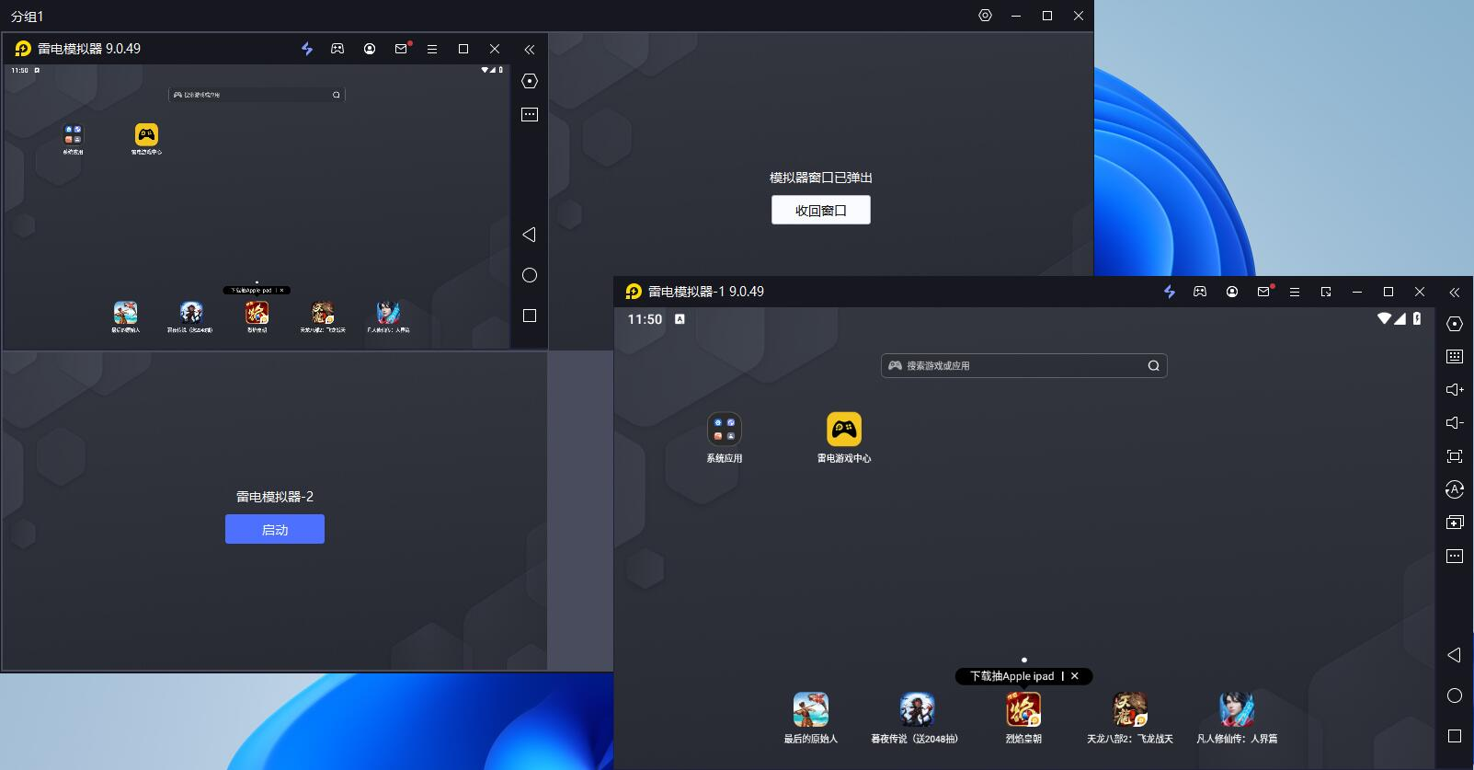Viewport: 1474px width, 770px height.
Task: Click the circular A sync icon in 雷电模拟器-1 sidebar
Action: (1454, 489)
